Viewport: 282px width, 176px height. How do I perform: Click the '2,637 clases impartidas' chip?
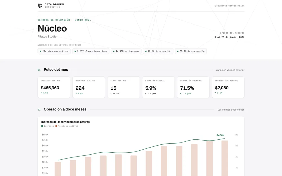point(91,51)
